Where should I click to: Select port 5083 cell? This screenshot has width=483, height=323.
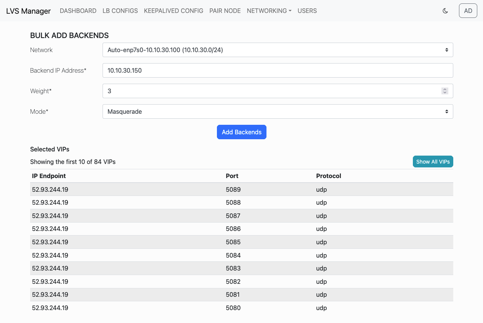pos(233,268)
